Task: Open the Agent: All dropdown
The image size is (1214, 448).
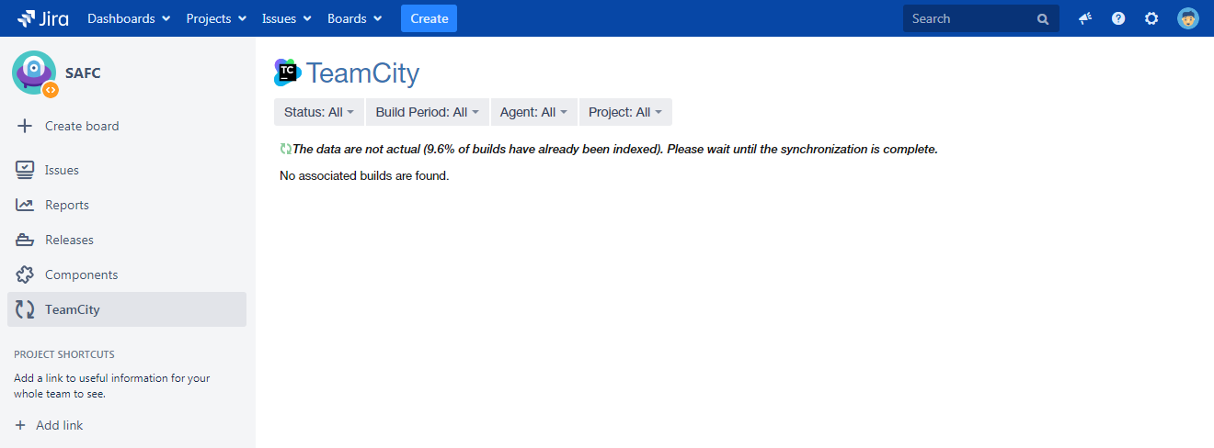Action: pos(533,112)
